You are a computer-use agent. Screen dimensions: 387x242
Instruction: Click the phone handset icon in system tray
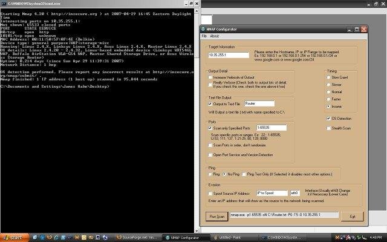(x=364, y=238)
